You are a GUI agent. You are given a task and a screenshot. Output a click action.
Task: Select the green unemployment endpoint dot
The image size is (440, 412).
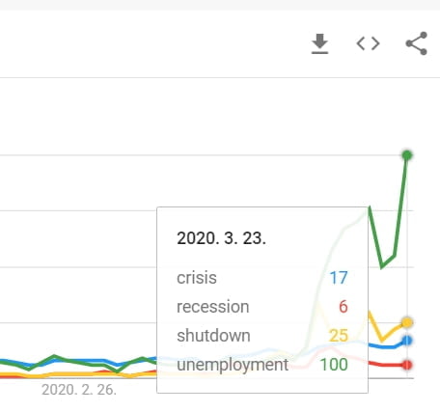pos(407,155)
